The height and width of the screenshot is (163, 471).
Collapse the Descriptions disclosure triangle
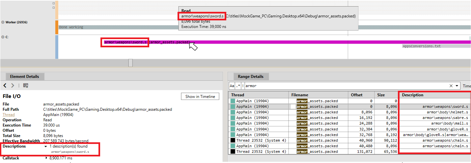pyautogui.click(x=45, y=146)
